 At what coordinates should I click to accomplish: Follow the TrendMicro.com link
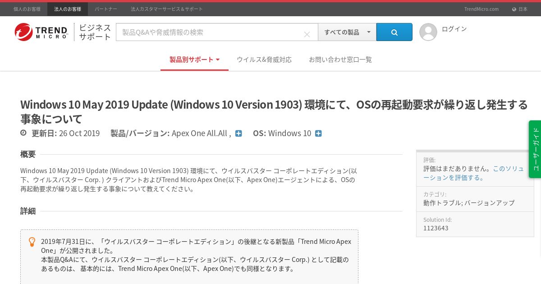(x=481, y=9)
